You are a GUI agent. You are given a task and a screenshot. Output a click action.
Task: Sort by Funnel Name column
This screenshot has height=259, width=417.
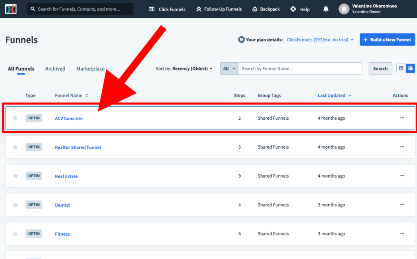[x=71, y=95]
